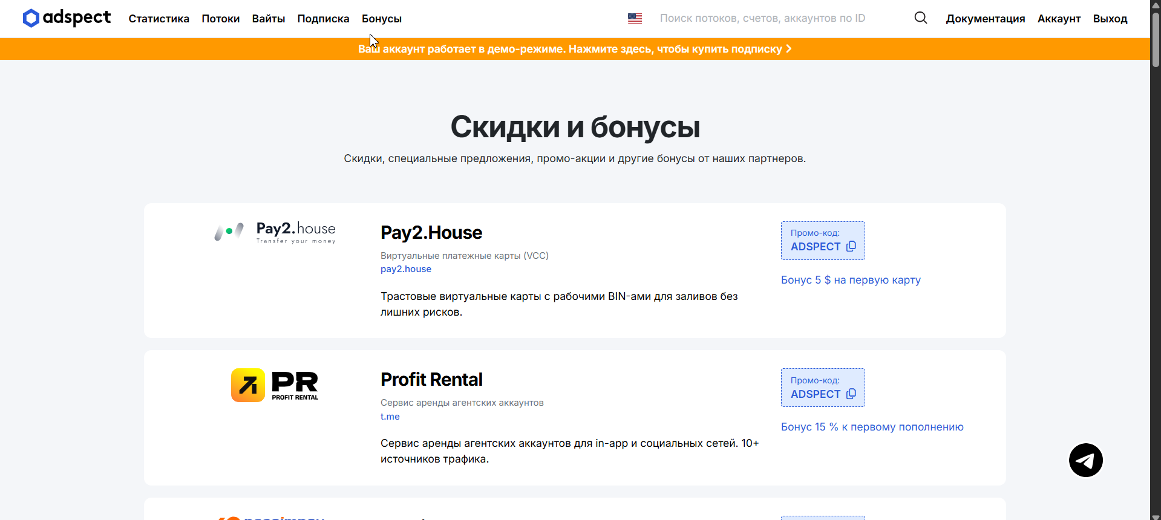This screenshot has height=520, width=1161.
Task: Log out using Выход
Action: point(1110,19)
